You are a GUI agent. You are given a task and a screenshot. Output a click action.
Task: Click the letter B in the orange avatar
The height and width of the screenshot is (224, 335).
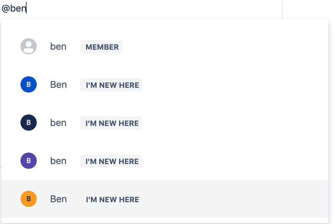coord(28,199)
